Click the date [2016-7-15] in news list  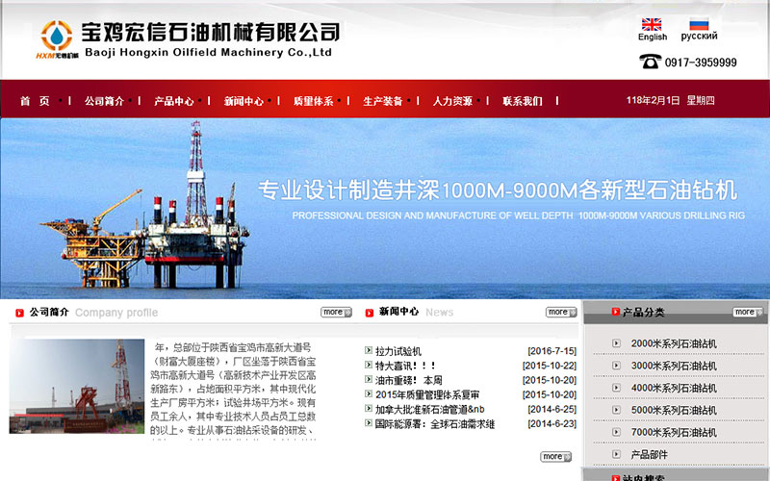coord(552,351)
